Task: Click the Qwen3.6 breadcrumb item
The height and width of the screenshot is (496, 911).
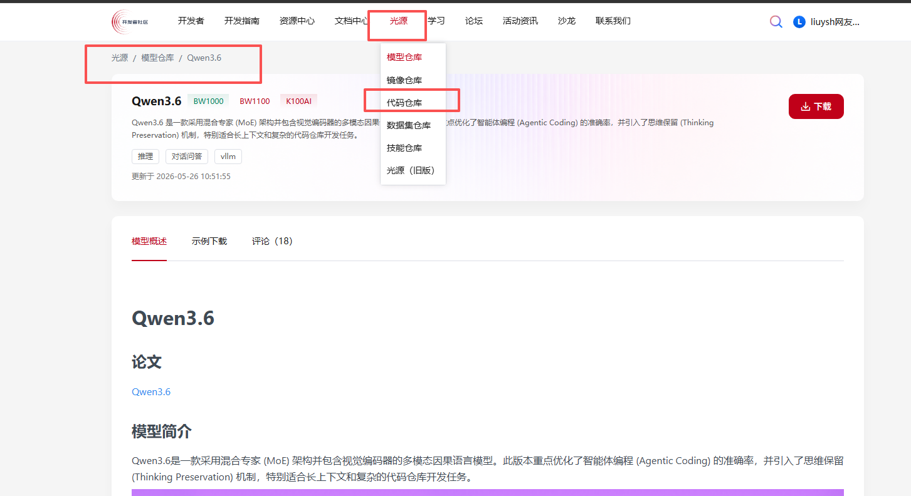Action: point(204,58)
